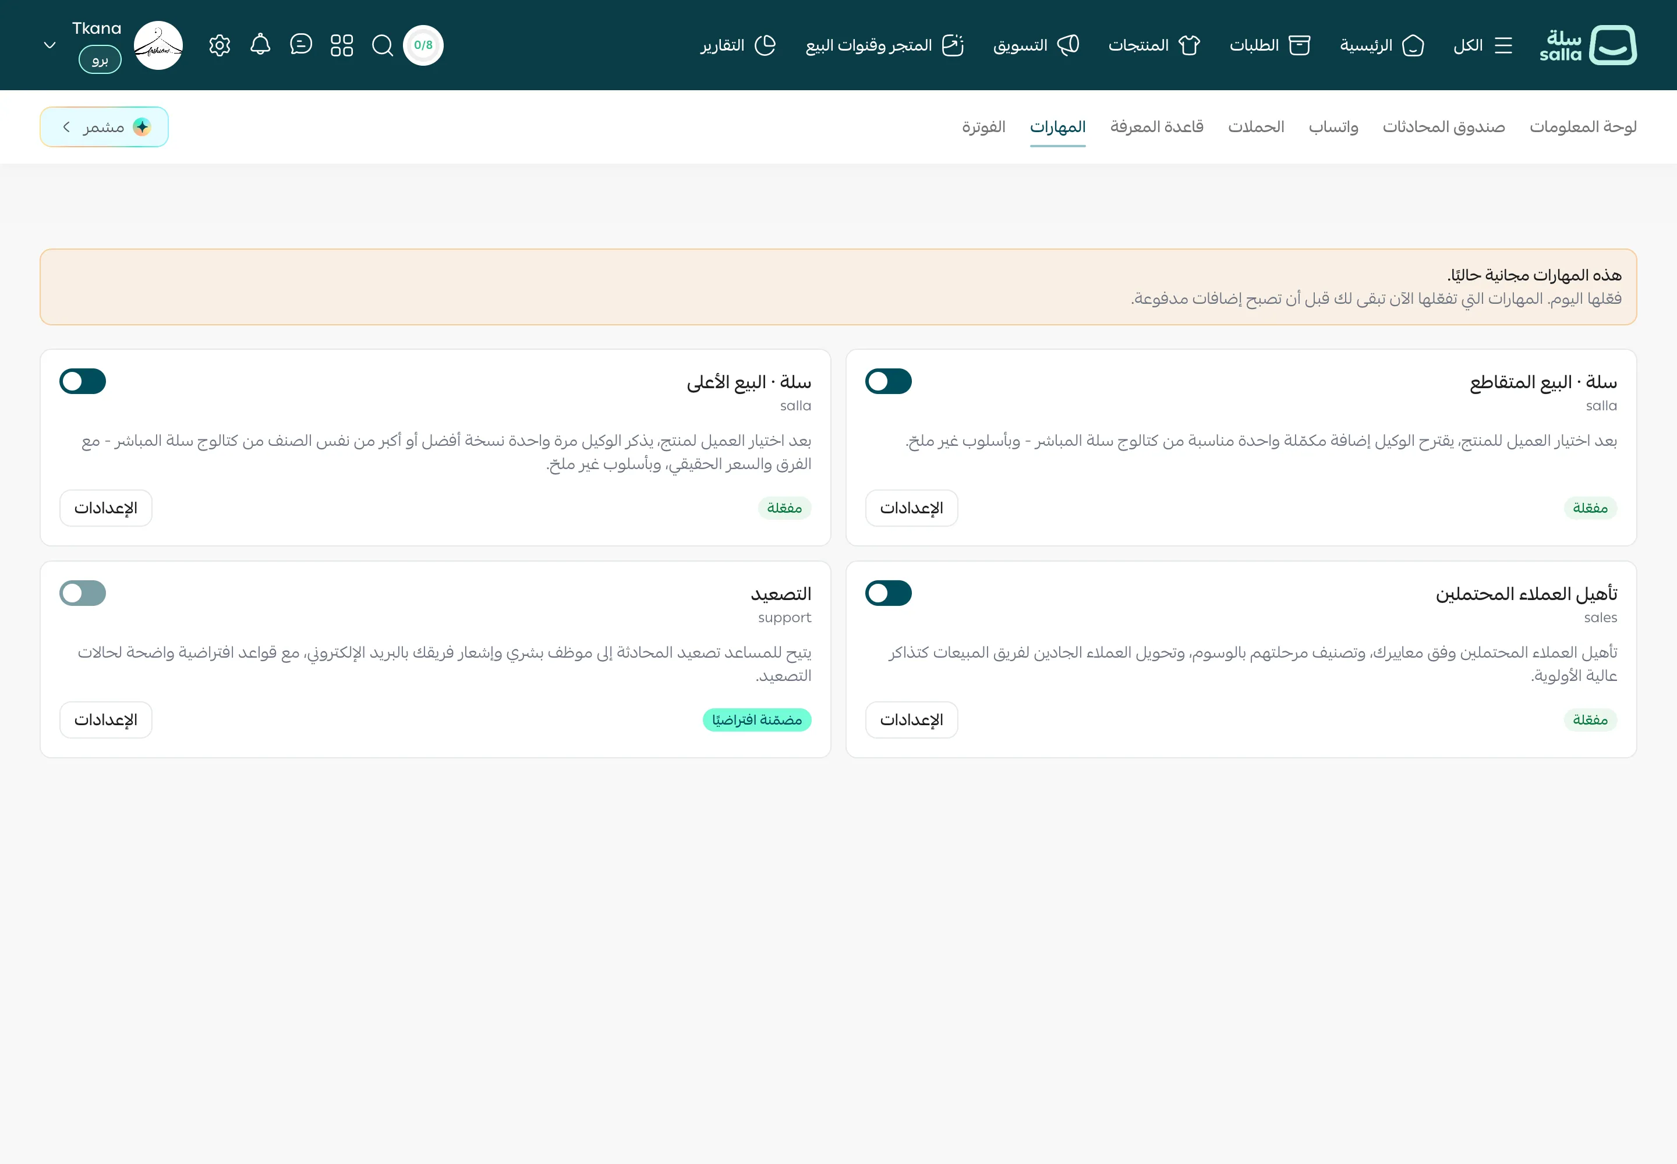Screen dimensions: 1677x1164
Task: Open الإعدادات for البيع الأعلى card
Action: 106,508
